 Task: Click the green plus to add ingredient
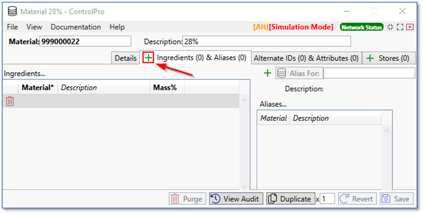tap(148, 58)
